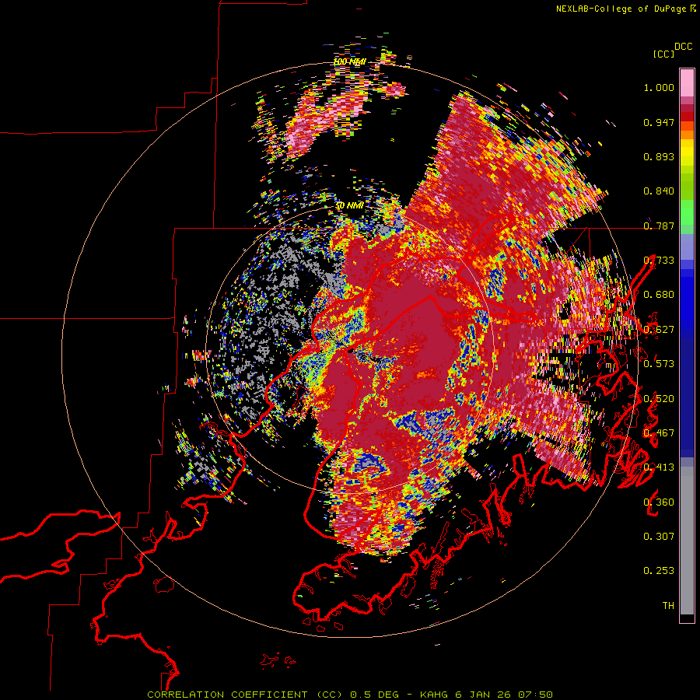Click the 0.733 legend value
The width and height of the screenshot is (700, 700).
point(659,261)
